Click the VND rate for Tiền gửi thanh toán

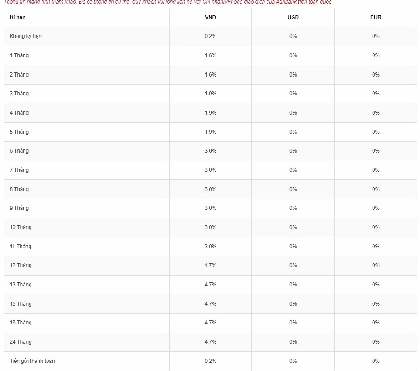[x=210, y=361]
